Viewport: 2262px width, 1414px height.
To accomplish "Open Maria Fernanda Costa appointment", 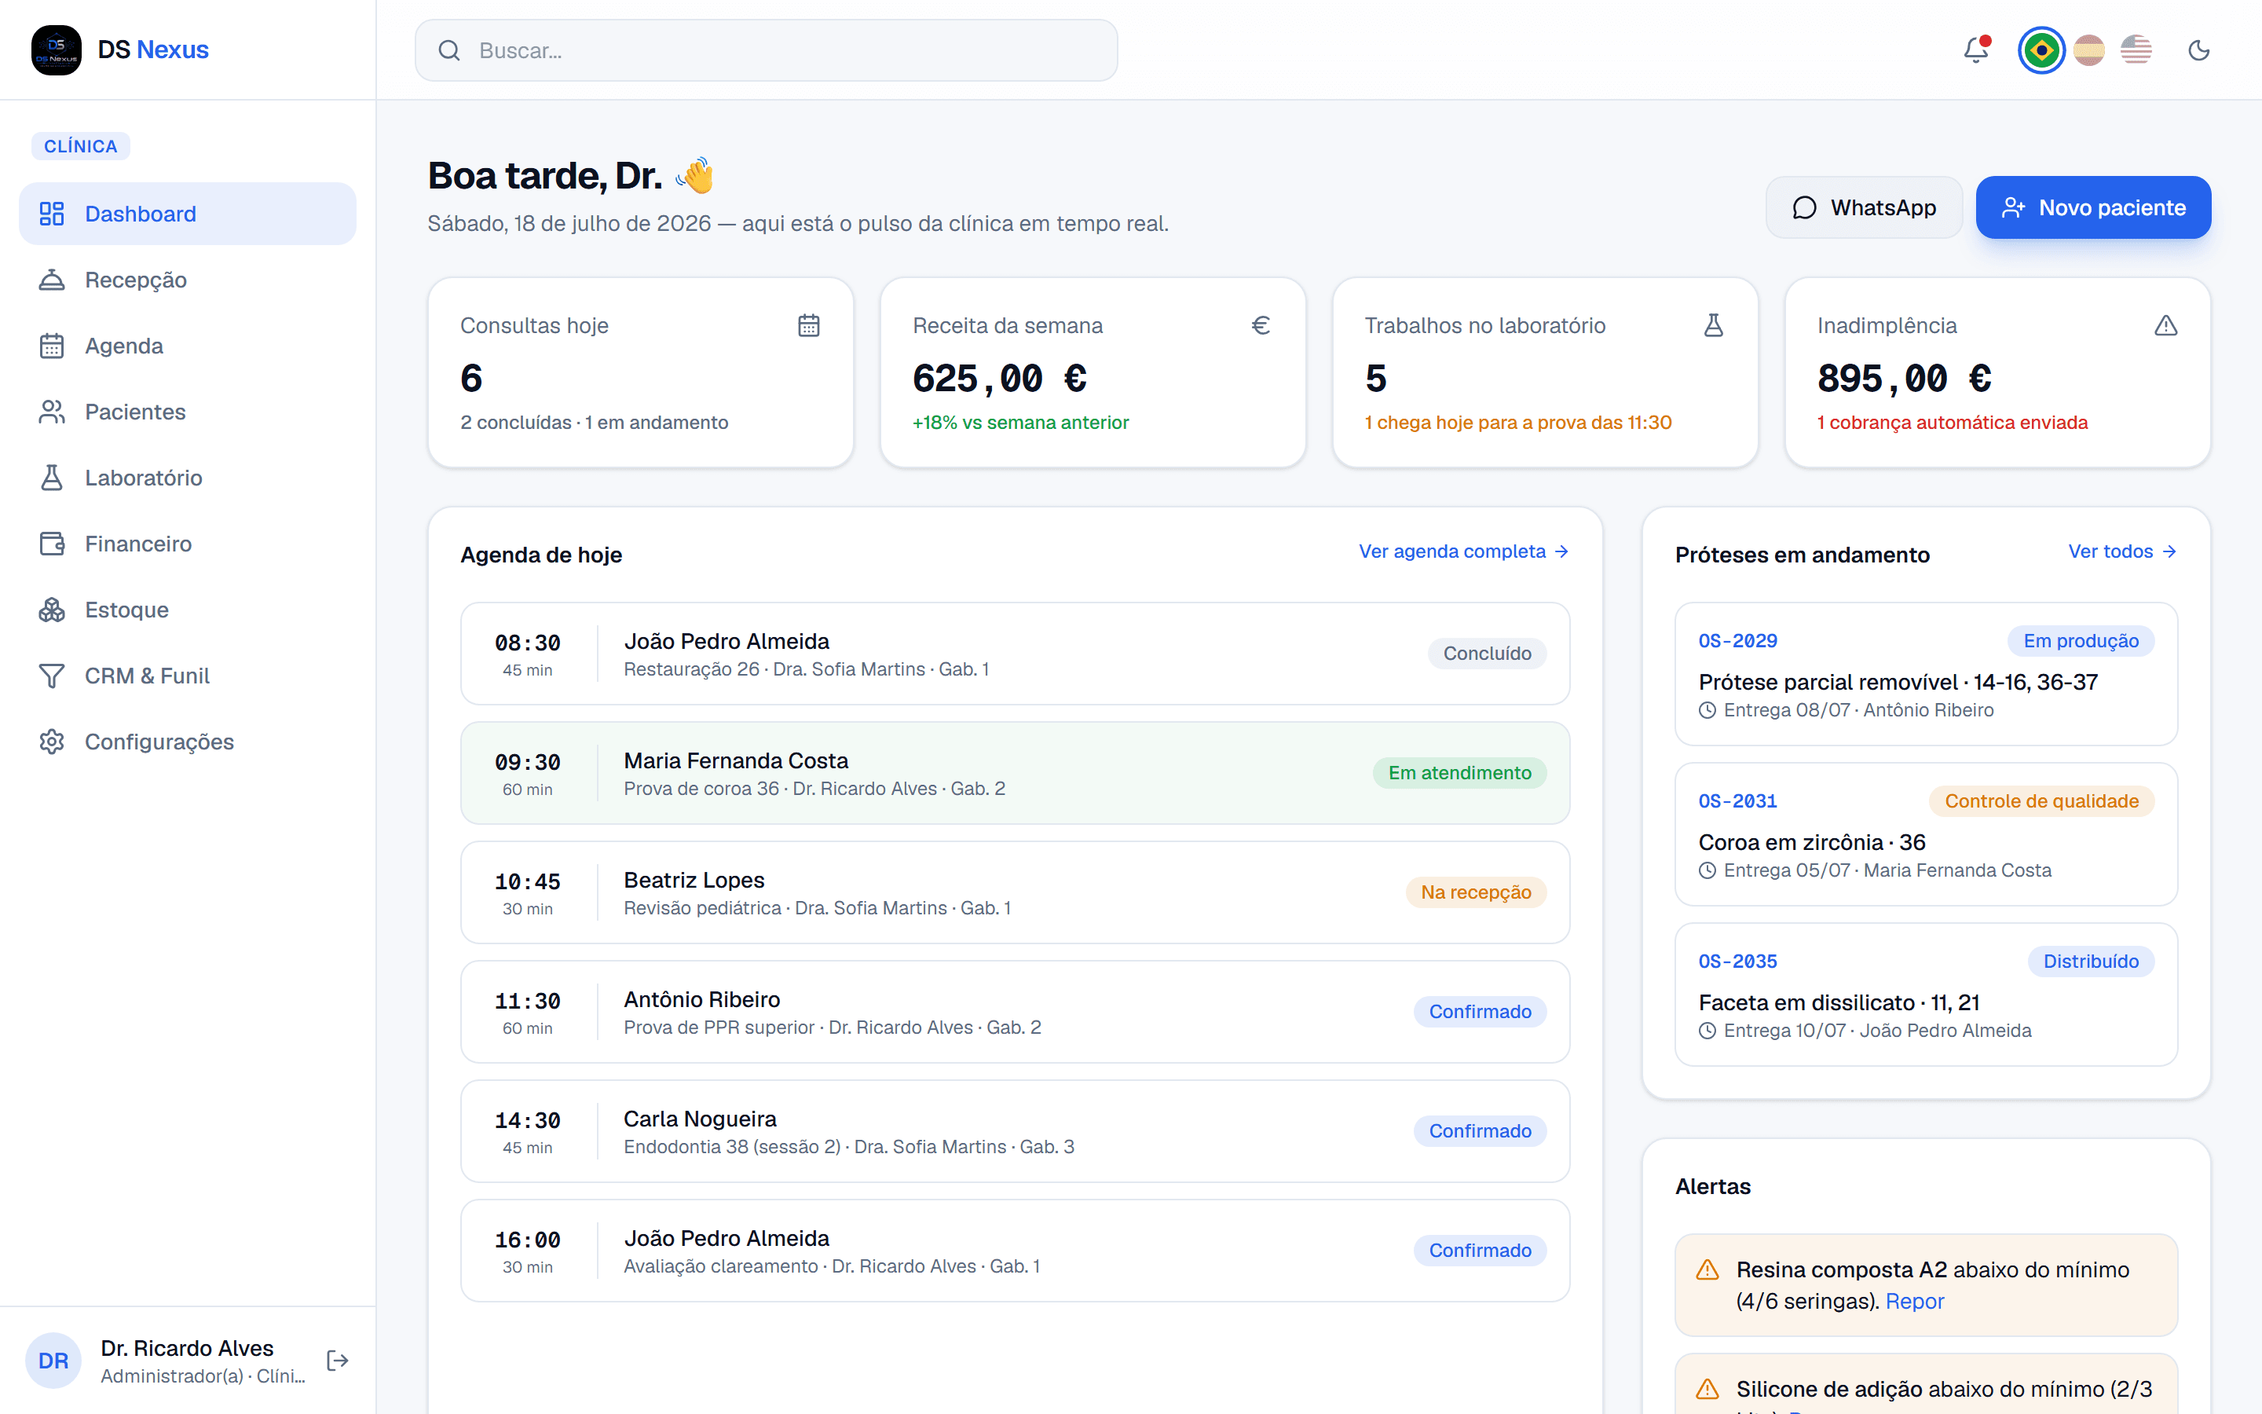I will tap(1015, 774).
